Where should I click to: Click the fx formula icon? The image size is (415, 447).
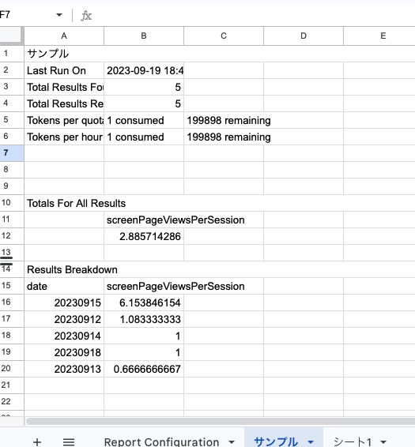click(x=86, y=15)
